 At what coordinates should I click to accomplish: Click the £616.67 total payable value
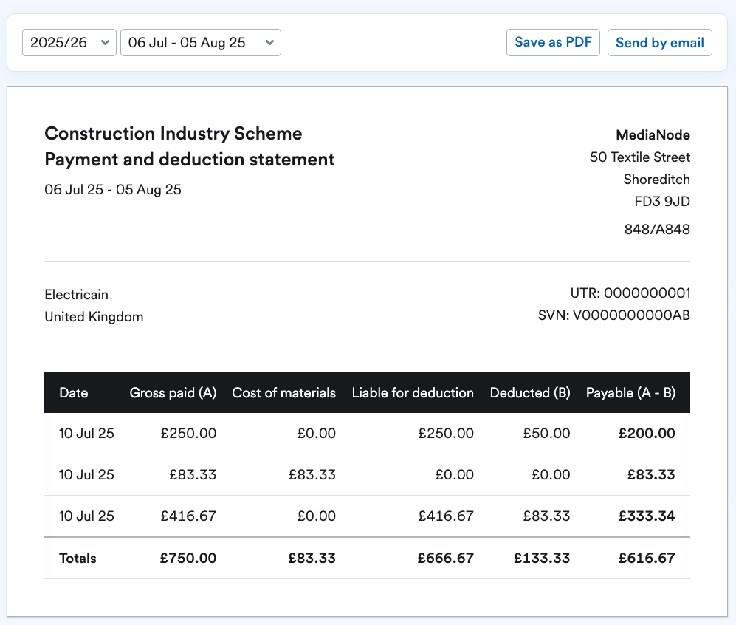point(647,559)
